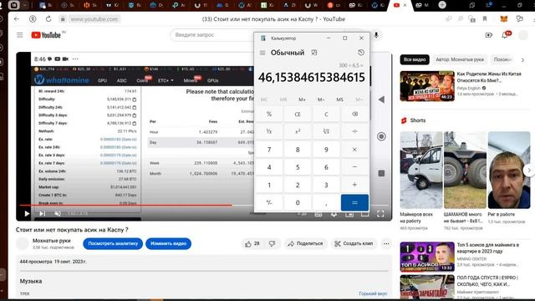This screenshot has width=535, height=301.
Task: Click Создать клип button
Action: coord(353,243)
